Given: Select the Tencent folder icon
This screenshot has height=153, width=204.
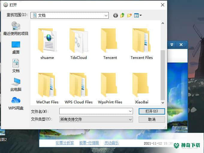Looking at the screenshot, I should coord(109,40).
